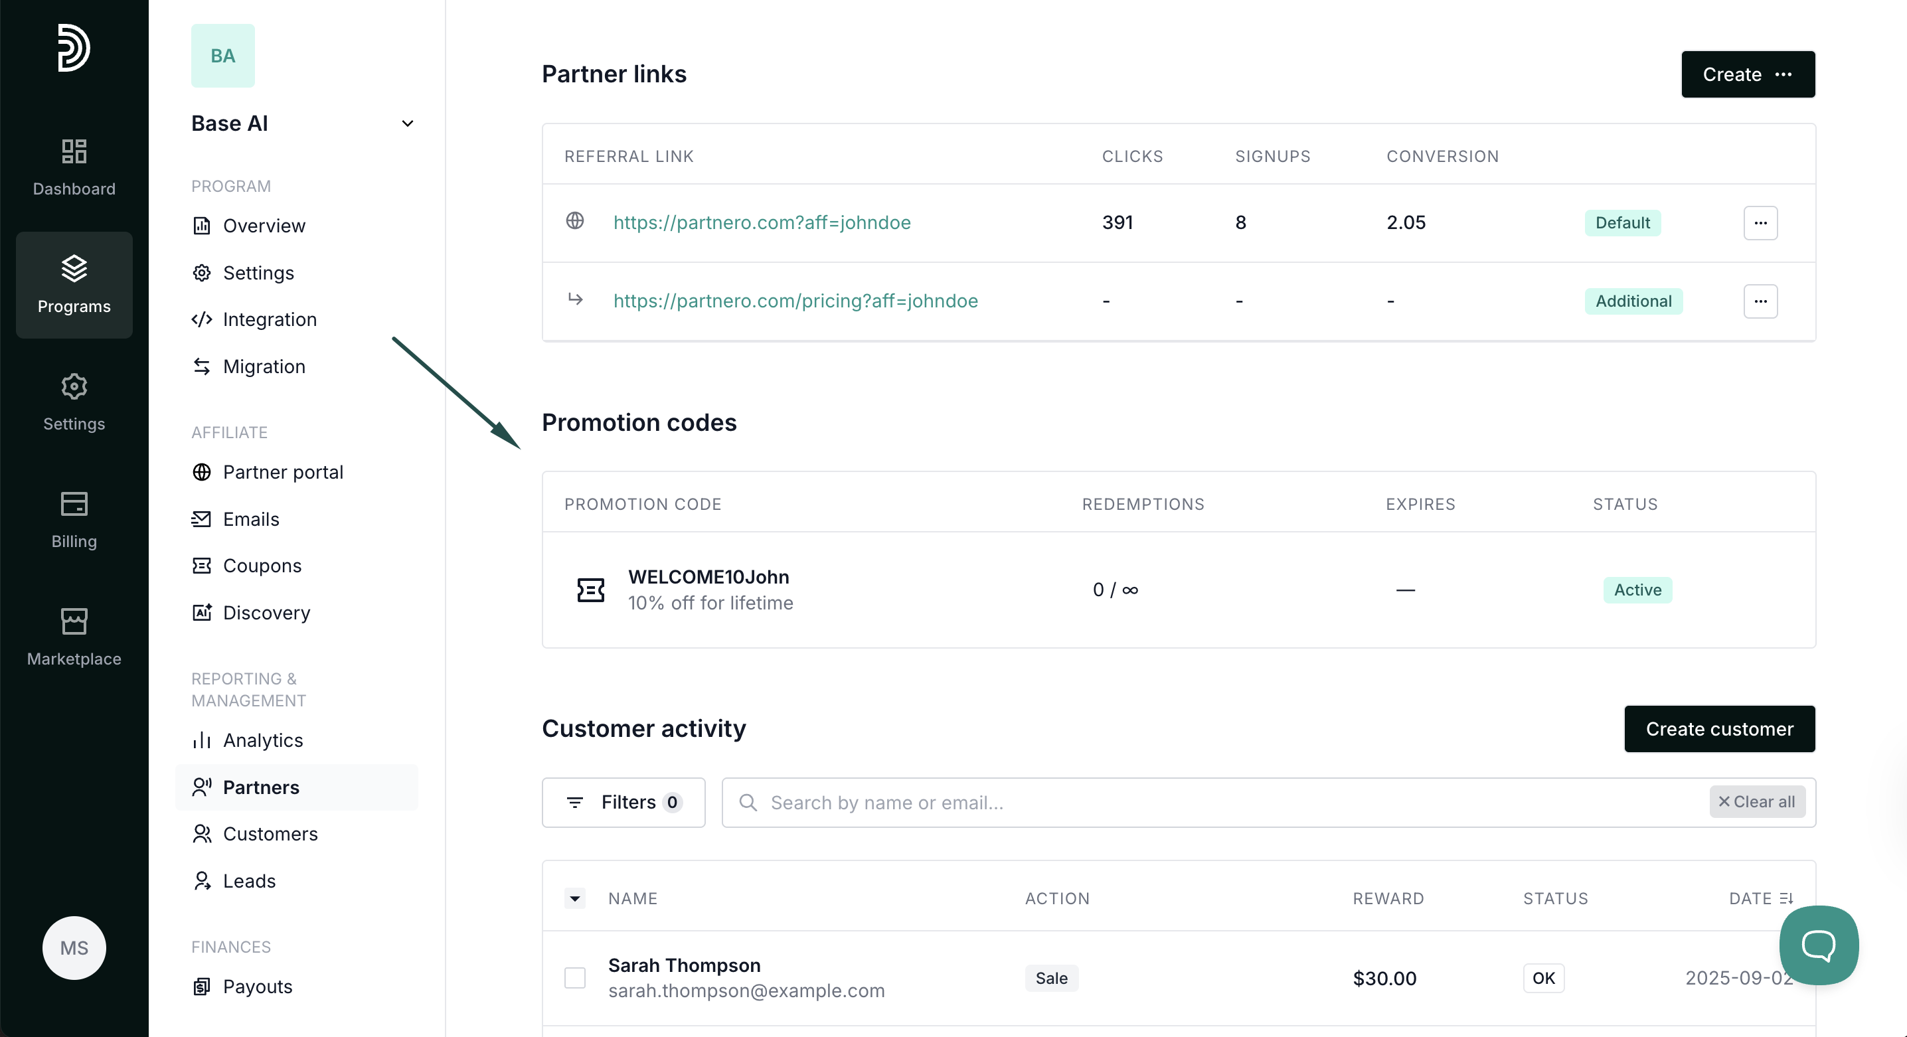
Task: Check the Sarah Thompson row checkbox
Action: point(575,978)
